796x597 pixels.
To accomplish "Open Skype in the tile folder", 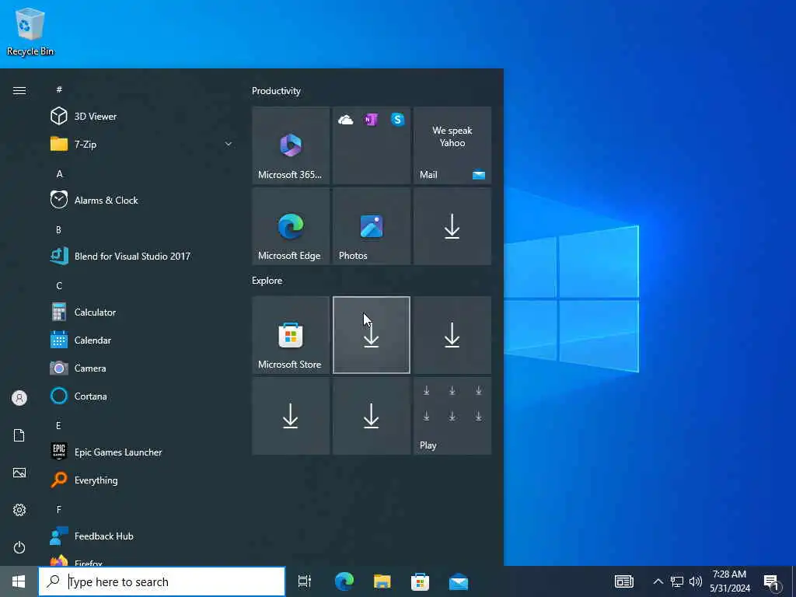I will [x=397, y=120].
